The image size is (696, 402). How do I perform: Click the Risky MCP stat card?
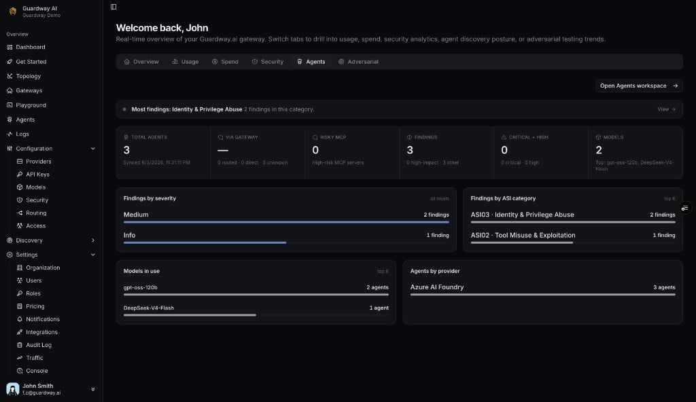click(x=352, y=153)
